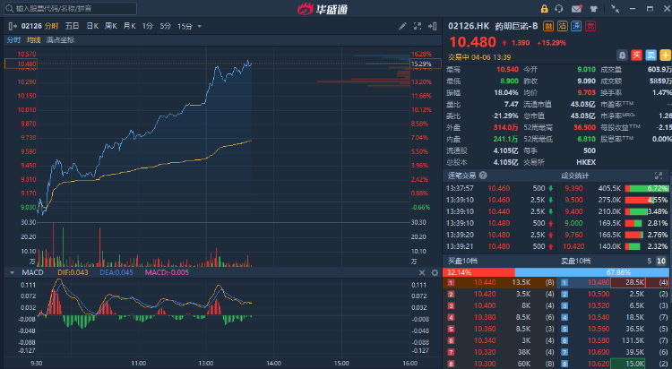Viewport: 672px width, 369px height.
Task: Click the DEA:0.045 indicator value
Action: [x=116, y=272]
